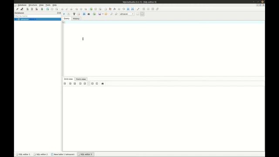
Task: Click the Import blue arrows icon
Action: [x=128, y=9]
